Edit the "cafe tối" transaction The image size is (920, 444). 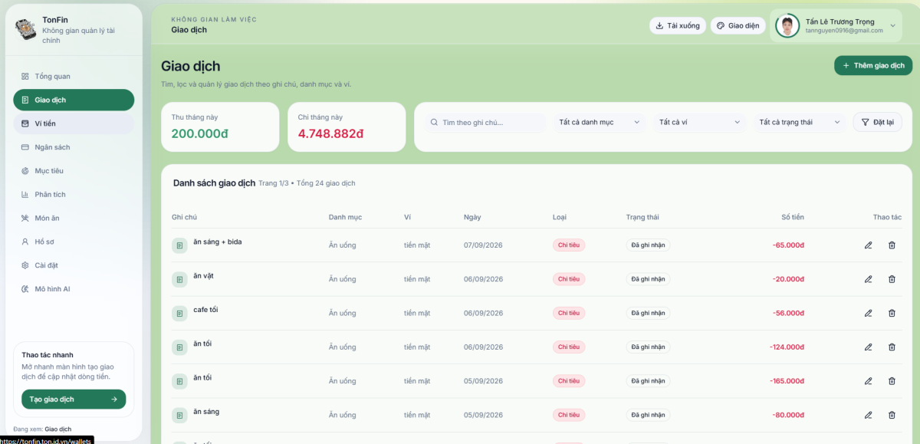(869, 313)
